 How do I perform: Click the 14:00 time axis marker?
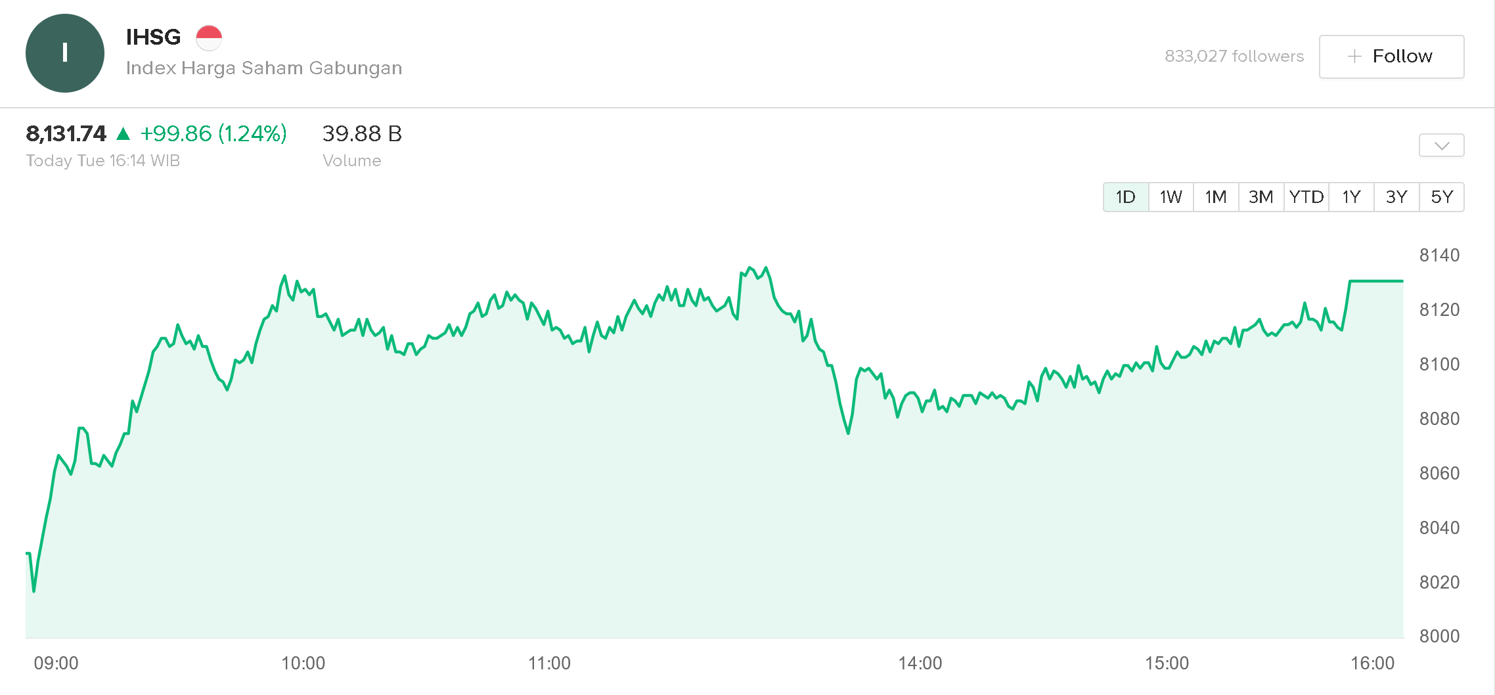(x=920, y=663)
